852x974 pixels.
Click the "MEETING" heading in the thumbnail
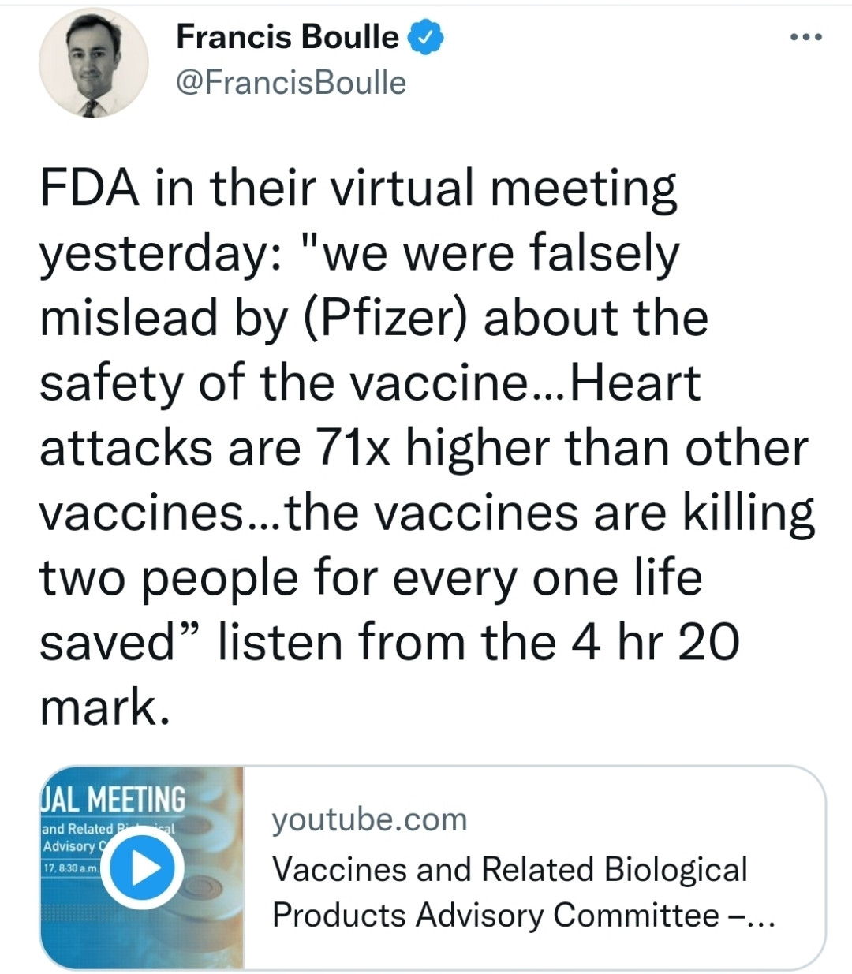click(136, 799)
